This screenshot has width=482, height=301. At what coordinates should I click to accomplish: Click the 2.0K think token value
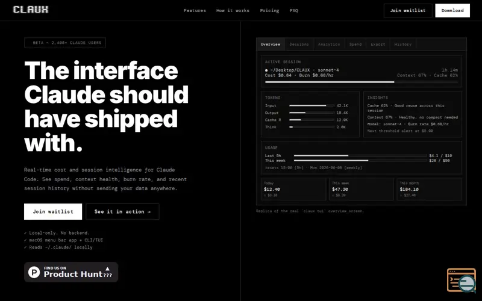[x=341, y=127]
